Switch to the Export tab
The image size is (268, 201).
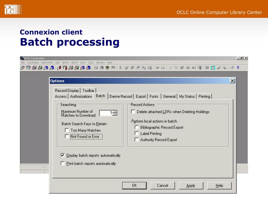click(141, 96)
